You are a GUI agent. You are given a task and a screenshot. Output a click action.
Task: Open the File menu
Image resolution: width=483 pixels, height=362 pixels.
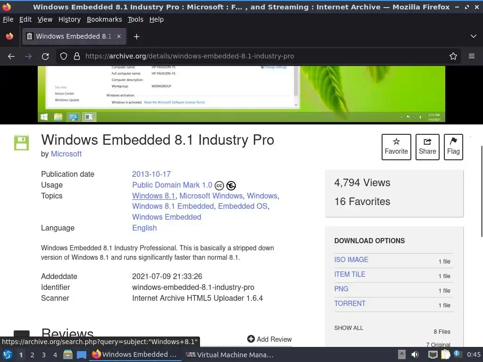[x=8, y=19]
